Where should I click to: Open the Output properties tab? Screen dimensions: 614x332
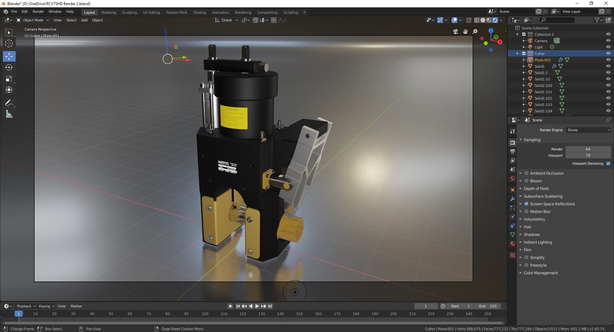click(513, 151)
